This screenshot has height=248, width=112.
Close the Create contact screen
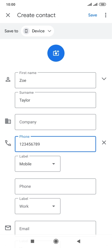[8, 15]
